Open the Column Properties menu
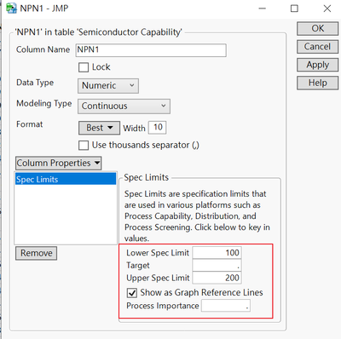The height and width of the screenshot is (339, 341). (58, 164)
